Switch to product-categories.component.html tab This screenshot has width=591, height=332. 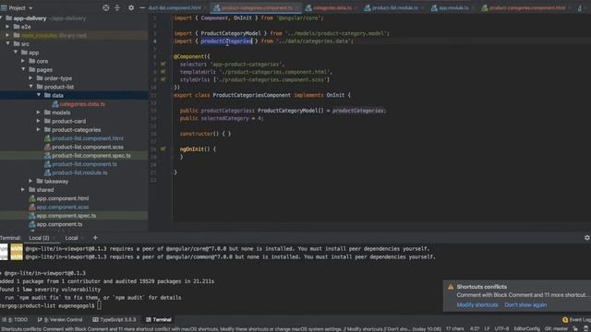tap(527, 7)
